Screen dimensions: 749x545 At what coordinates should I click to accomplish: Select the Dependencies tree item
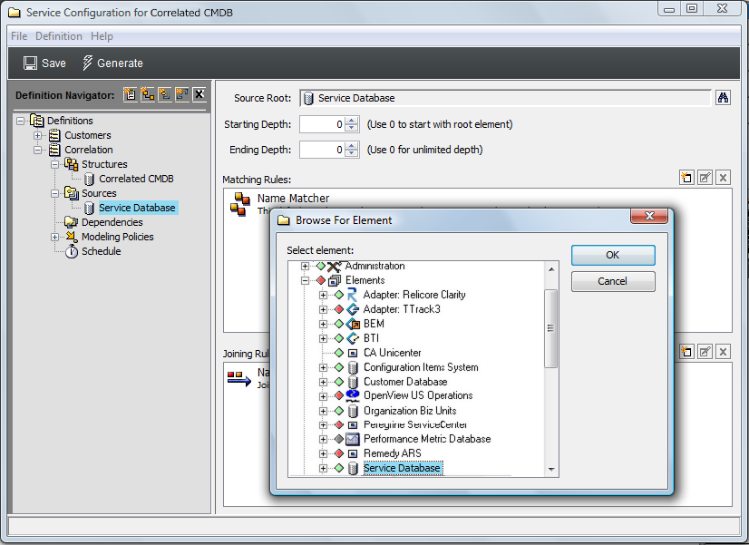[112, 222]
